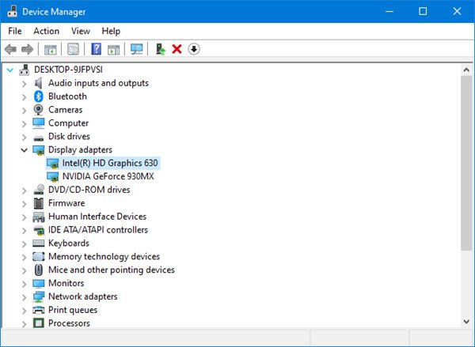Open the File menu
475x347 pixels.
click(14, 31)
